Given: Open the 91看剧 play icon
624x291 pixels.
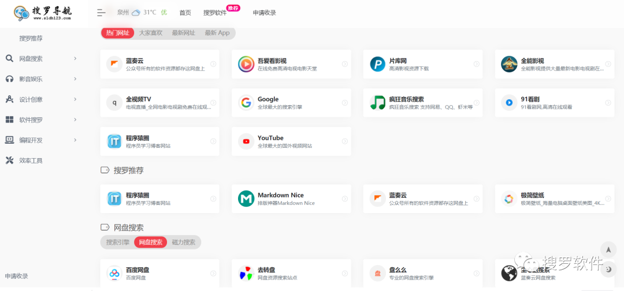Looking at the screenshot, I should [509, 103].
